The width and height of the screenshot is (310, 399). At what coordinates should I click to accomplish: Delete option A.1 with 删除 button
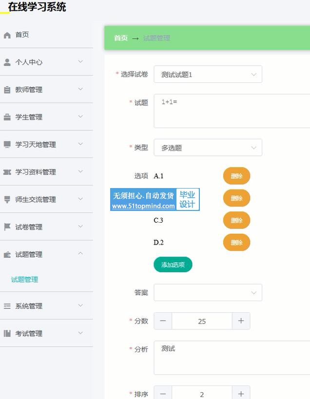tap(236, 176)
